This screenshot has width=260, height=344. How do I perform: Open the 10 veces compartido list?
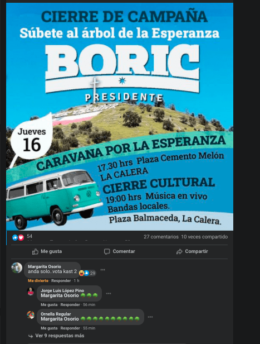[204, 237]
